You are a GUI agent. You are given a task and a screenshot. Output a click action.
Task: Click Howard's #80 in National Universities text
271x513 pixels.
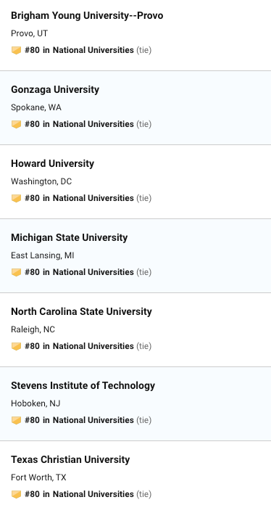(79, 198)
